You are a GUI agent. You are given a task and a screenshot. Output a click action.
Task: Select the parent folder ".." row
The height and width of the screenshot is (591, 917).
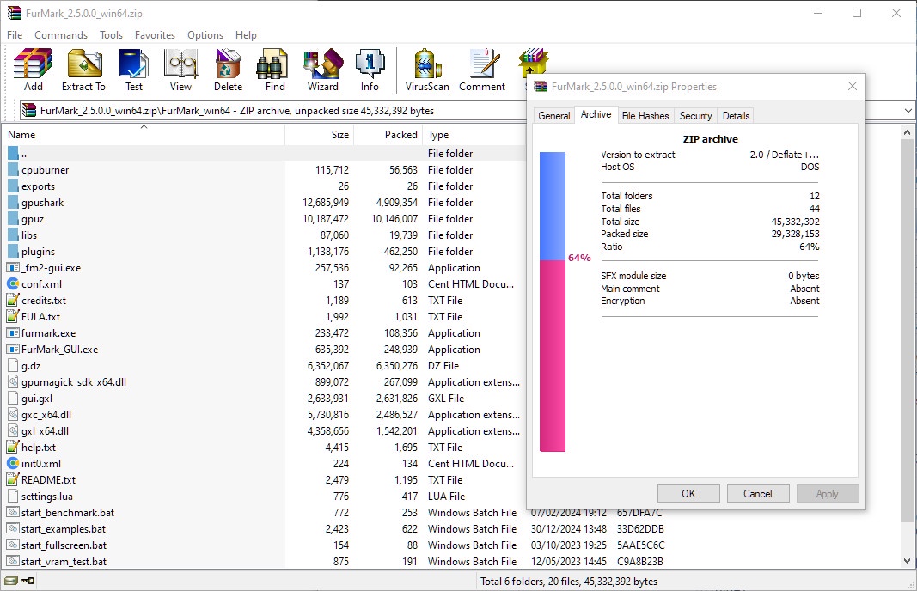click(x=264, y=154)
